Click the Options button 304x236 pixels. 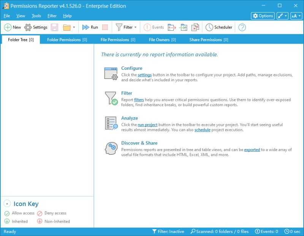[263, 16]
